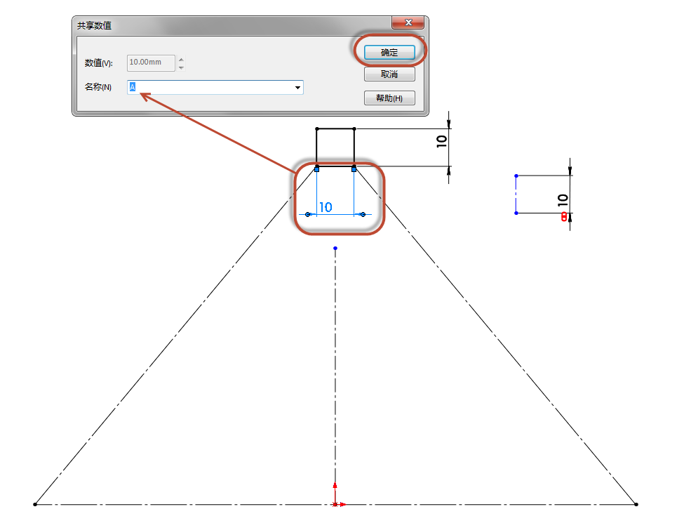Screen dimensions: 684x528
Task: Select the rectangle's top-right corner point
Action: click(x=354, y=128)
